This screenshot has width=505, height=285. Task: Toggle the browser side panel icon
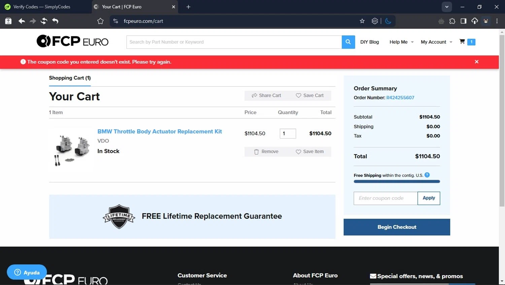(463, 21)
